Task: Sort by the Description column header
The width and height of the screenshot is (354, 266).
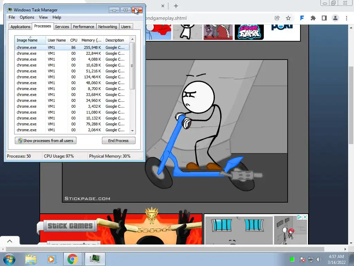Action: [x=116, y=40]
